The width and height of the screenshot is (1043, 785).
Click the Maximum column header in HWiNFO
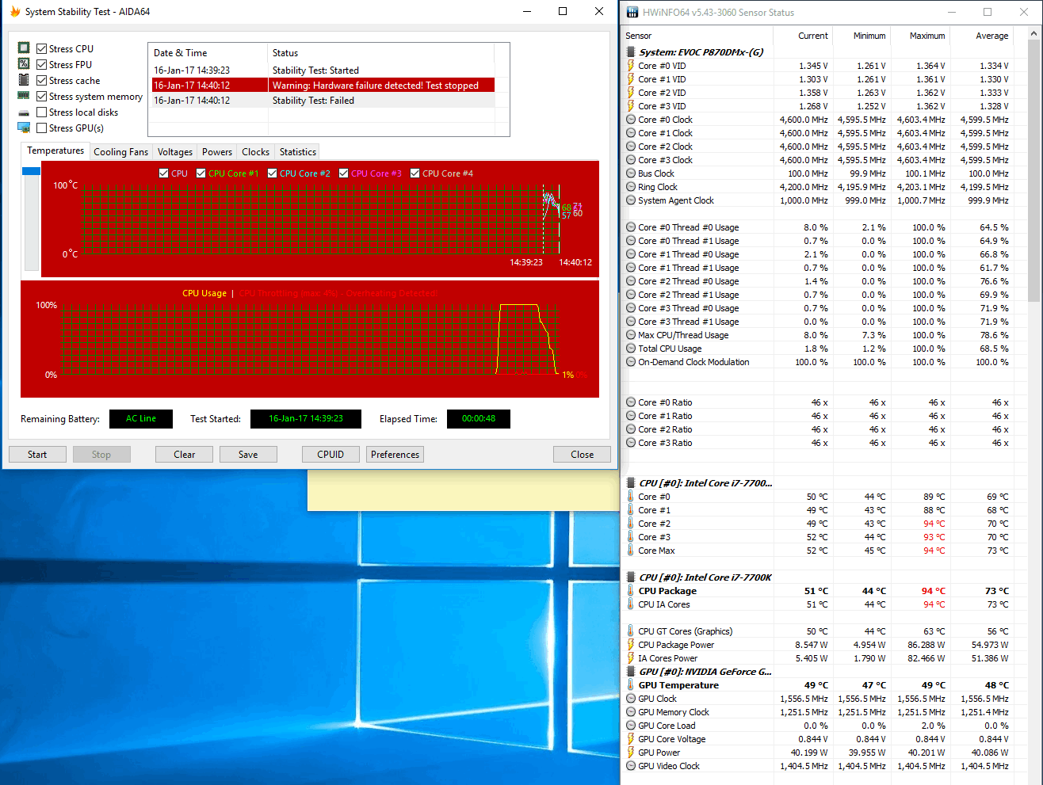tap(919, 36)
